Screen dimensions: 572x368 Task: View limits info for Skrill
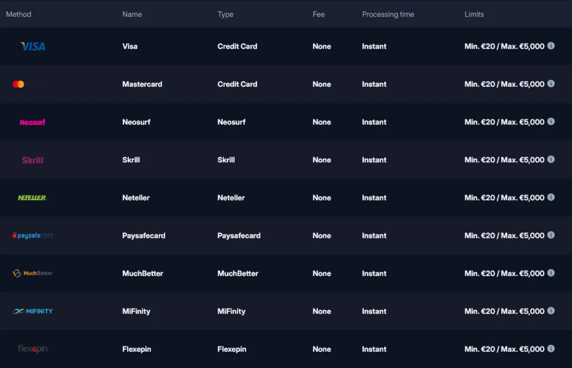click(551, 159)
